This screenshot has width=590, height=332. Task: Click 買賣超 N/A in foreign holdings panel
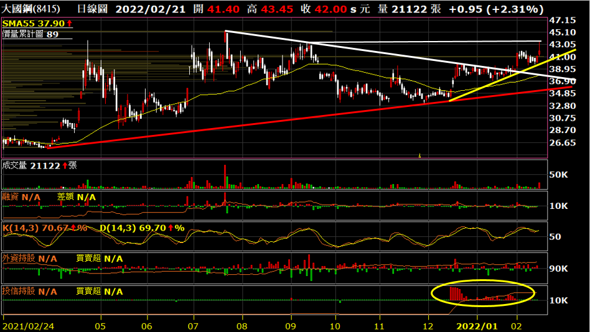pos(100,258)
